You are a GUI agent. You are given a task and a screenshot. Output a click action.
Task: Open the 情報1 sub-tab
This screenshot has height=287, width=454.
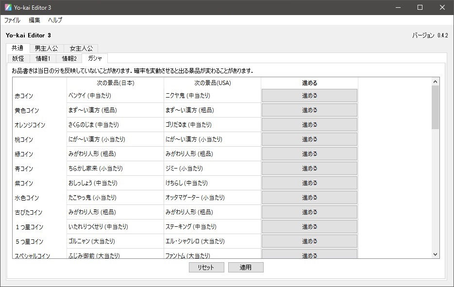tap(43, 58)
